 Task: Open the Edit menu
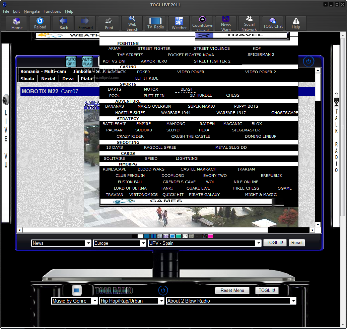tap(16, 11)
